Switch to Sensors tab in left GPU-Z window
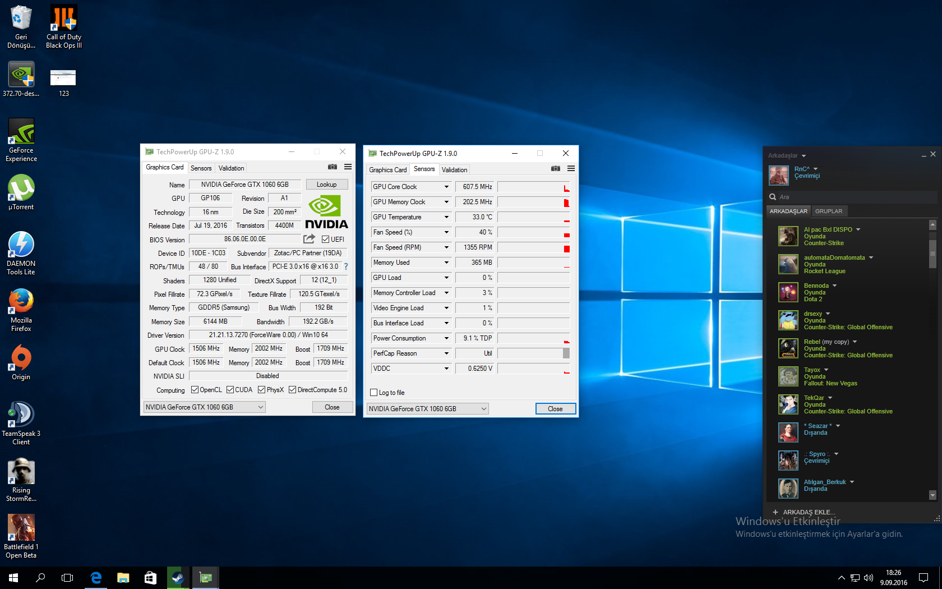The height and width of the screenshot is (589, 942). (201, 168)
